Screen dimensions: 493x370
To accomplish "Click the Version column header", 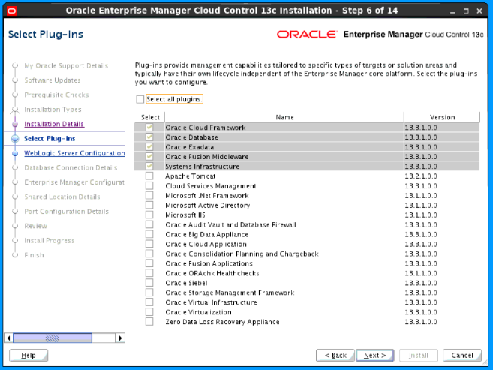I will pos(442,117).
